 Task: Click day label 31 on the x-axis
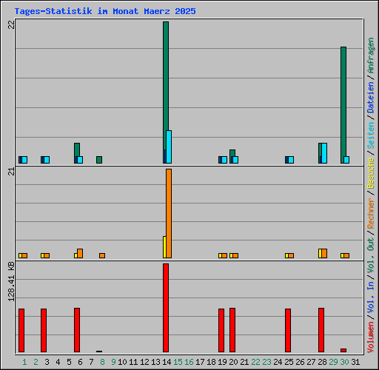355,362
